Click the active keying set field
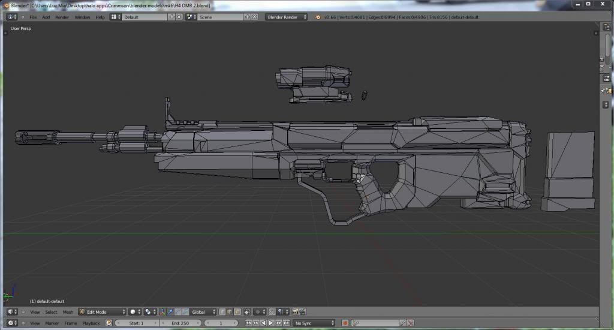614x330 pixels. 375,323
